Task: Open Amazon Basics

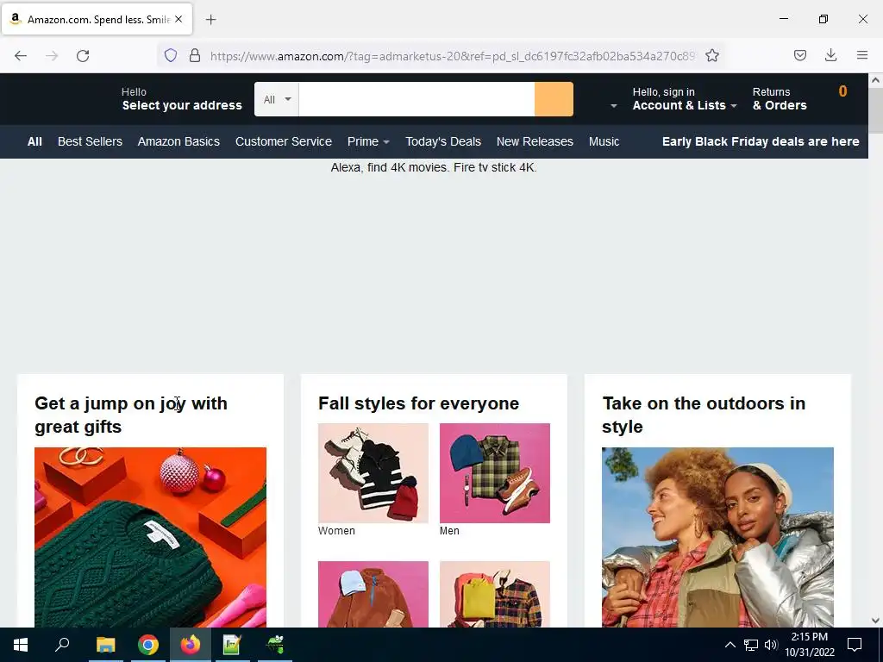Action: tap(178, 142)
